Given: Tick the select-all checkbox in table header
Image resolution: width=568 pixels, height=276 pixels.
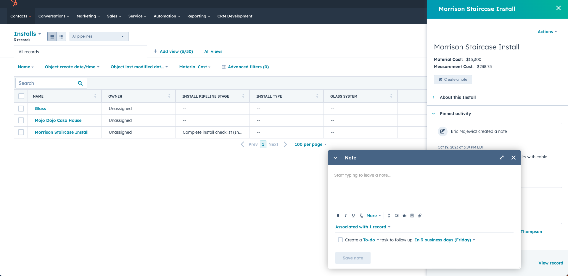Looking at the screenshot, I should click(21, 96).
